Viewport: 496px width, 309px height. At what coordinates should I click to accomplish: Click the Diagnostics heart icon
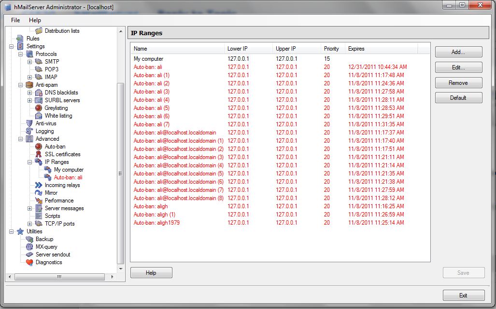pos(29,262)
